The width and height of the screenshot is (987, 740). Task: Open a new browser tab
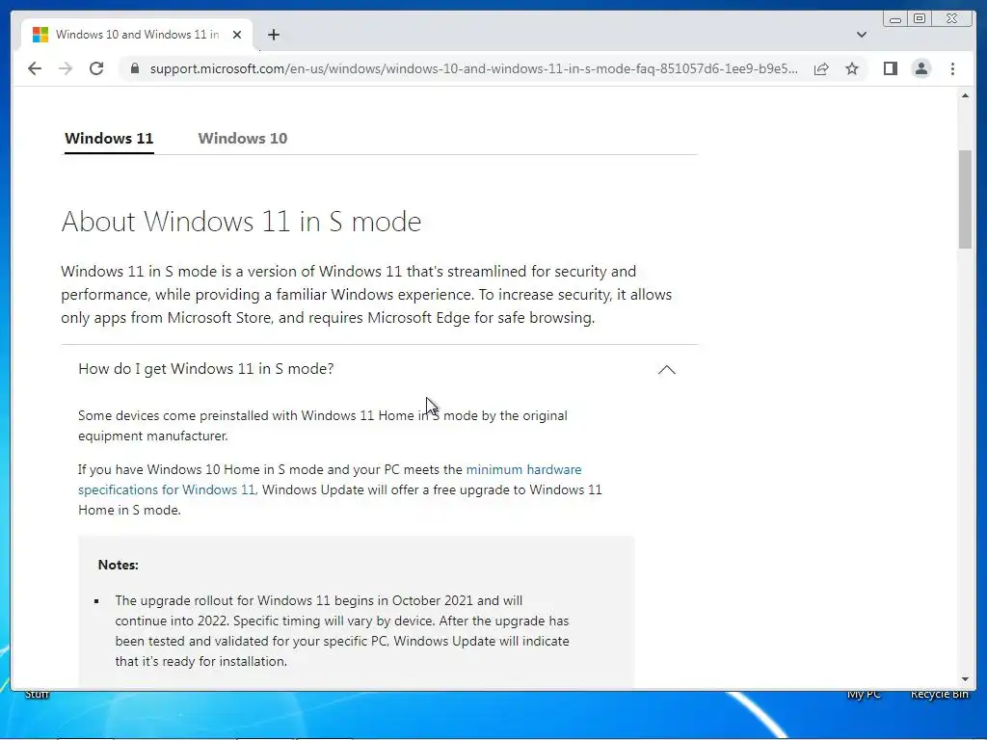point(273,35)
